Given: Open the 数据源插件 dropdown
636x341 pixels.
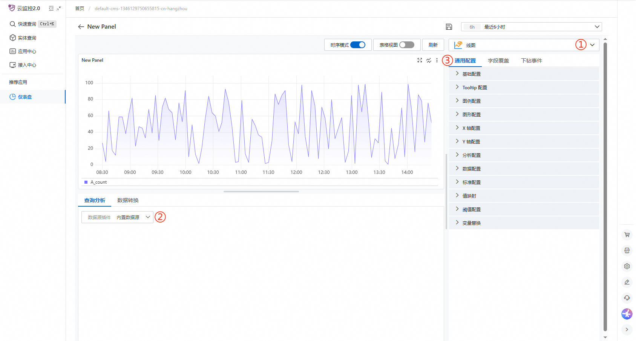Looking at the screenshot, I should pyautogui.click(x=117, y=217).
